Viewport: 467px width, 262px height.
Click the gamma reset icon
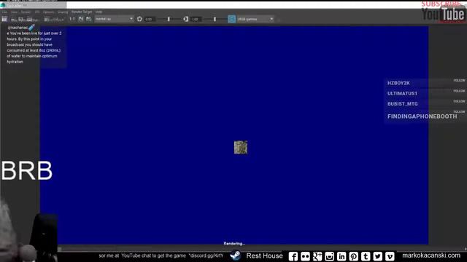coord(185,19)
